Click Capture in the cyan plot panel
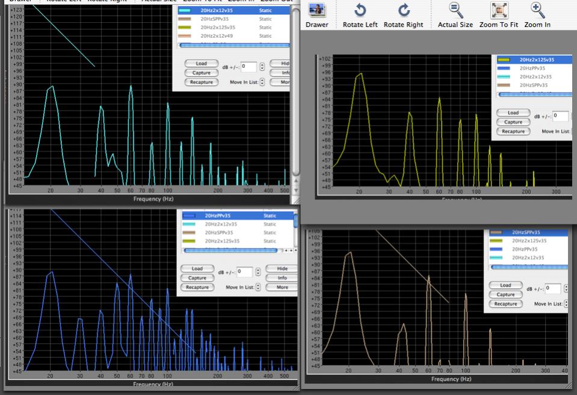 (x=202, y=73)
